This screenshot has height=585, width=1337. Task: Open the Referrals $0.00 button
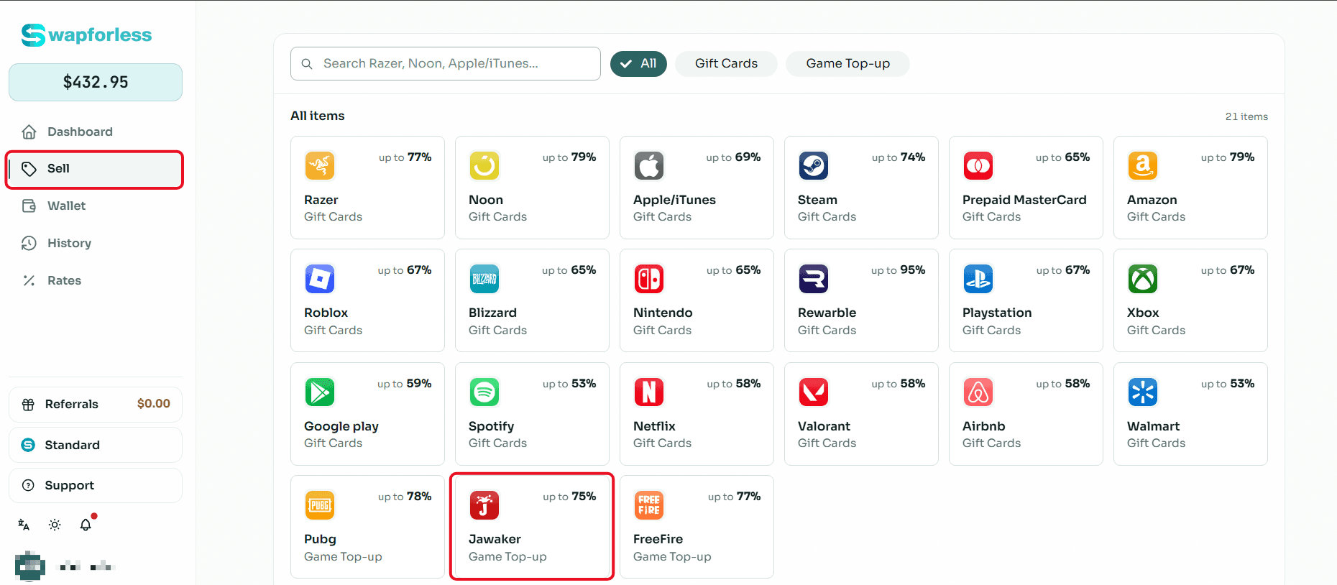click(95, 405)
